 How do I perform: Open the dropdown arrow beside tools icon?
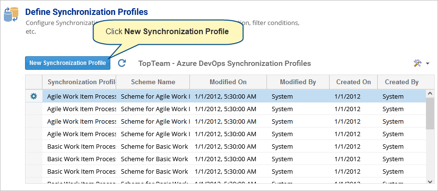(x=428, y=64)
